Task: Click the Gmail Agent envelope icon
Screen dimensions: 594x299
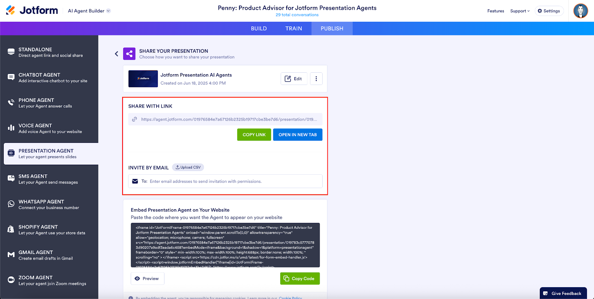Action: coord(11,255)
